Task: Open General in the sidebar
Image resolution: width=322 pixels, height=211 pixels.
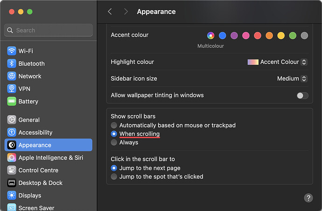Action: 29,120
